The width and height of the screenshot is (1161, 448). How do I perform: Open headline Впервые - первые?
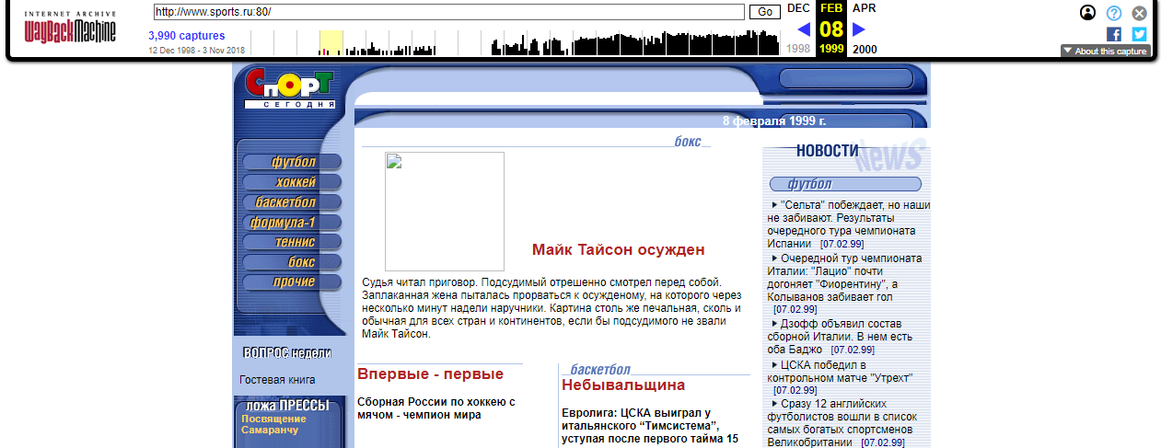pos(430,374)
